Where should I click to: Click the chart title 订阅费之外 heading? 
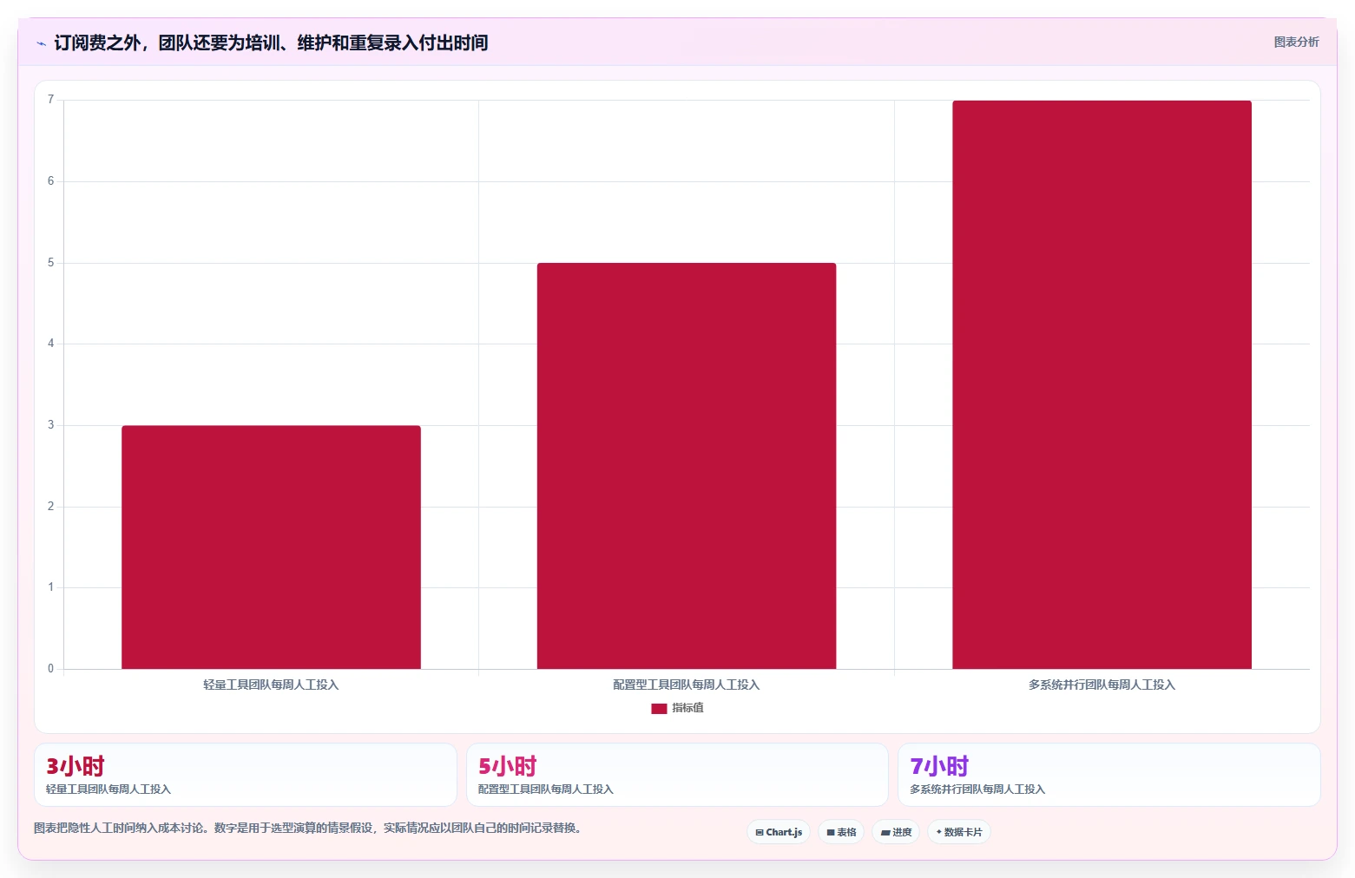[x=271, y=43]
